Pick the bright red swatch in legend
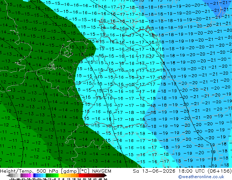 (80, 175)
